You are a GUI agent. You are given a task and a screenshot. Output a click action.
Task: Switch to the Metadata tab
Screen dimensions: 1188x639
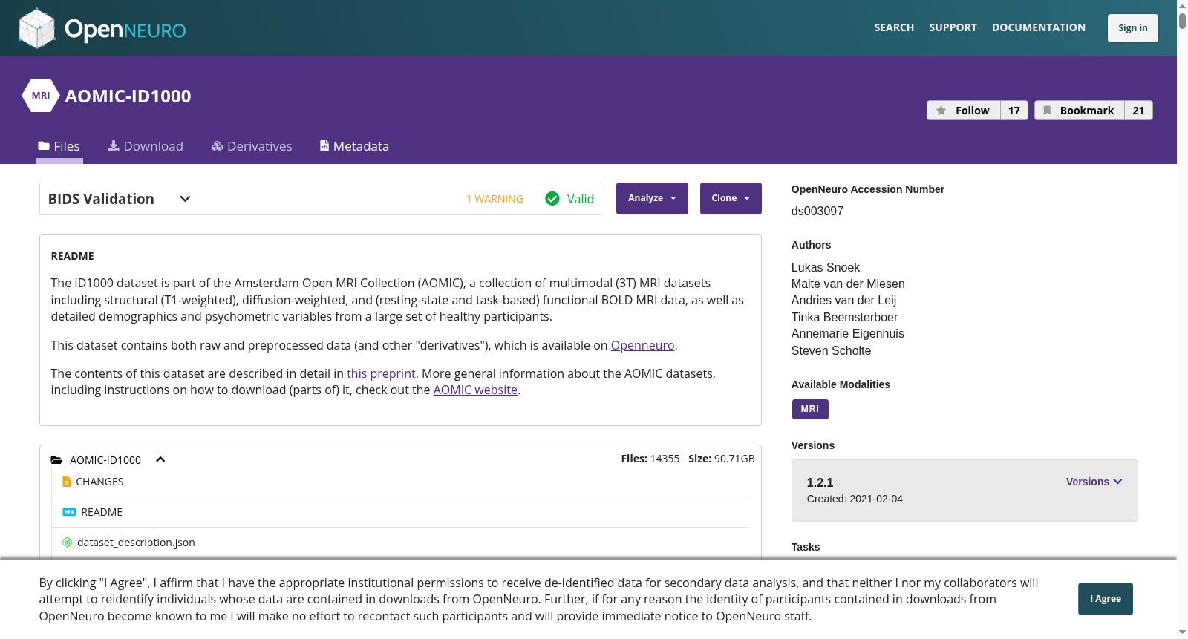click(x=354, y=146)
